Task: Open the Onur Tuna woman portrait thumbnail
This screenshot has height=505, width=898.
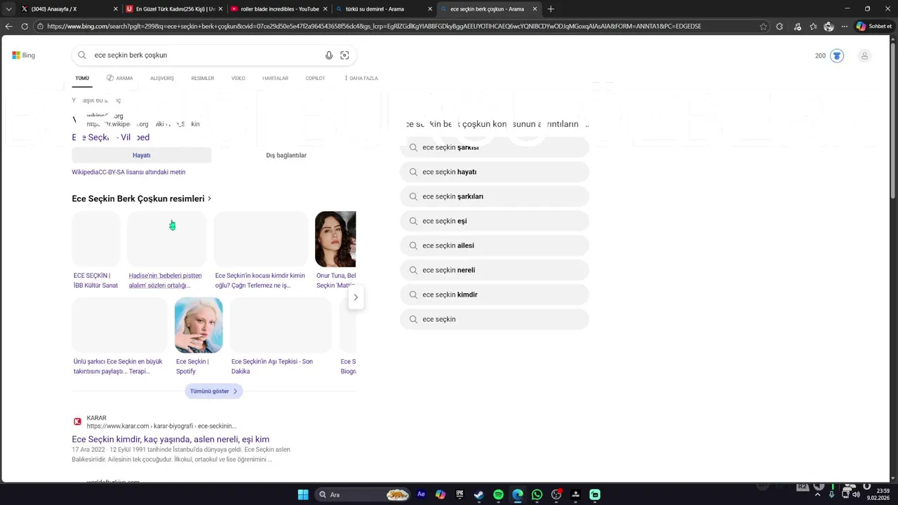Action: pyautogui.click(x=335, y=239)
